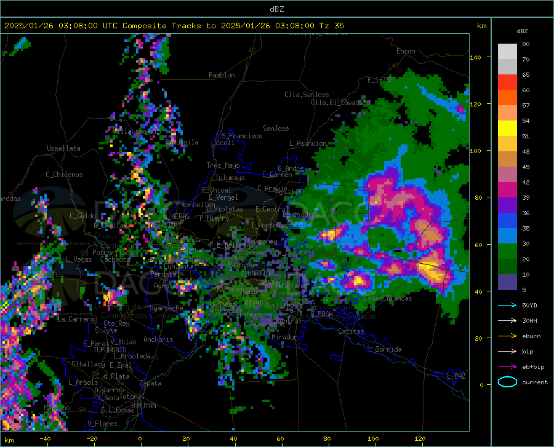Click the '30HM' legend label
554x447 pixels.
point(529,321)
